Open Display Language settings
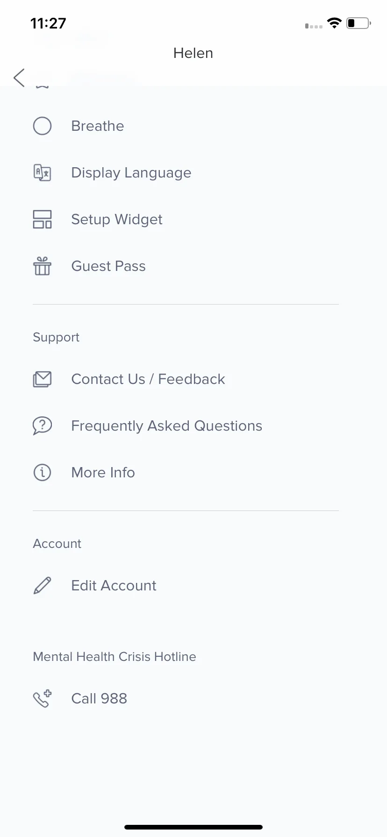 (x=186, y=172)
